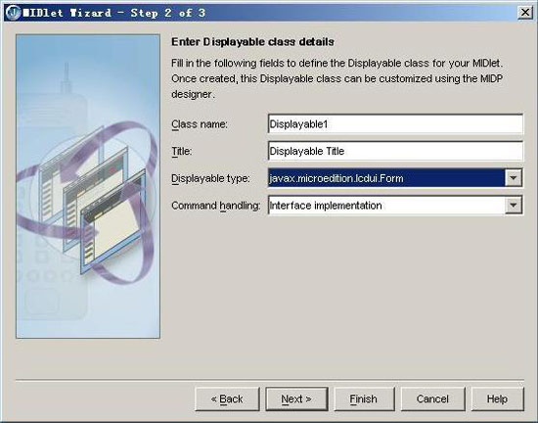The width and height of the screenshot is (538, 423).
Task: Click the Enter Displayable class details heading
Action: click(252, 42)
